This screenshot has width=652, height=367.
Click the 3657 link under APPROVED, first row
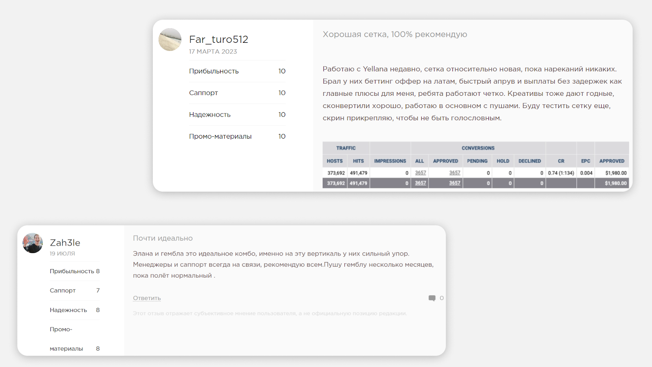tap(455, 173)
